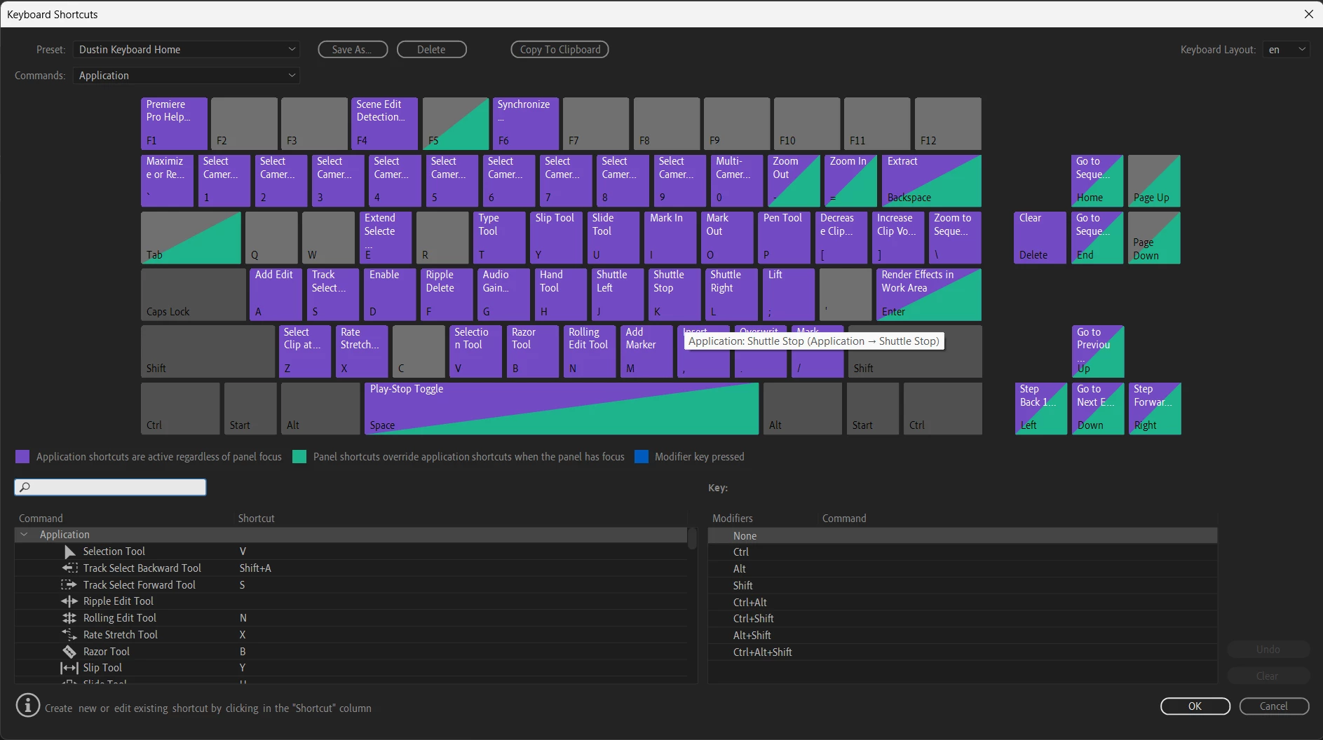This screenshot has width=1323, height=740.
Task: Click the Page Up key
Action: point(1154,181)
